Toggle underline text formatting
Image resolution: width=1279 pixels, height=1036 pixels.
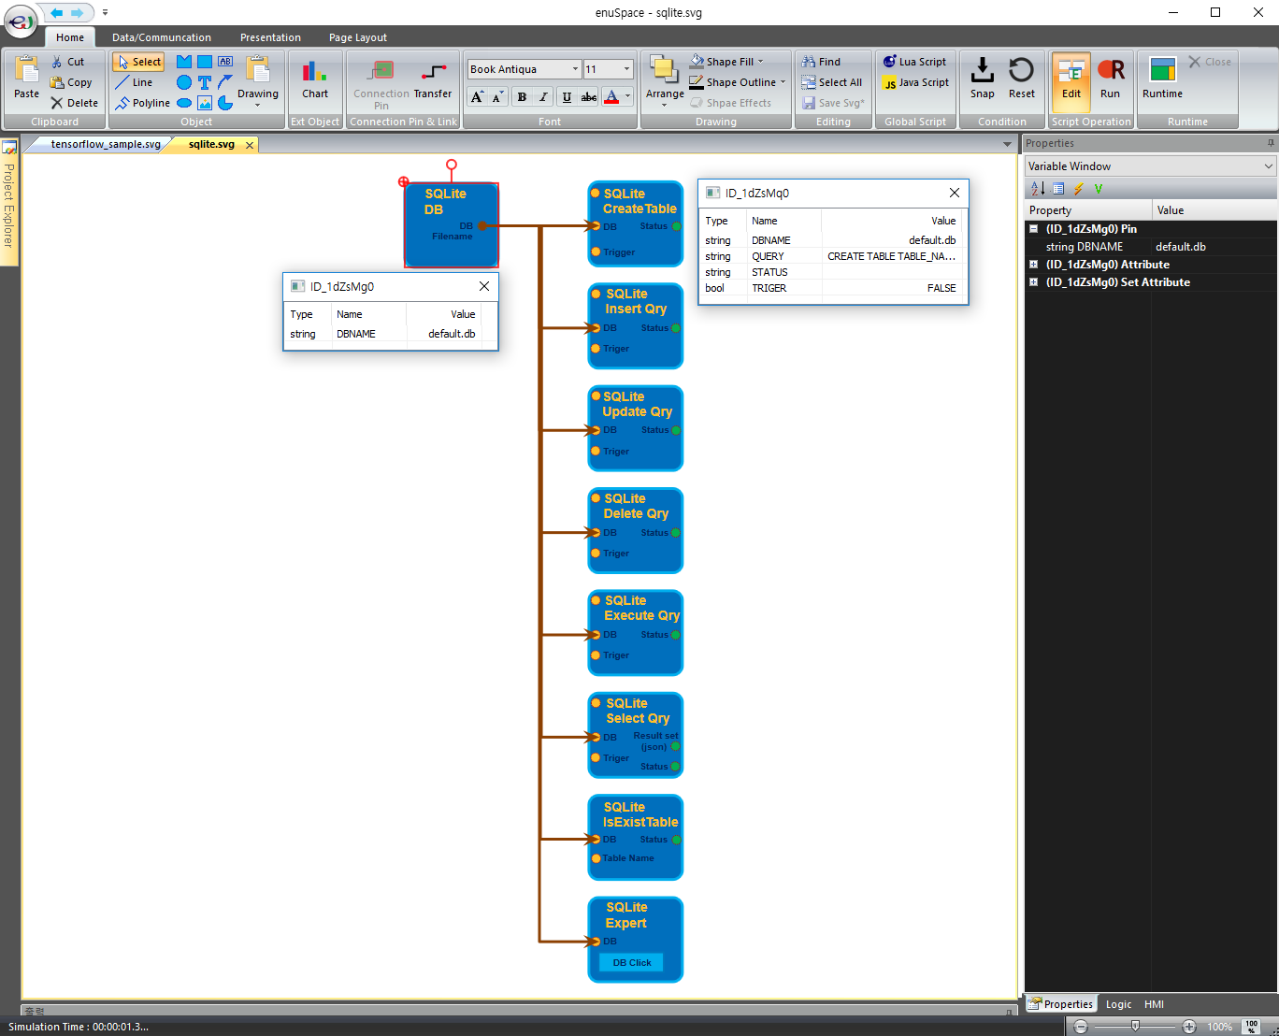(567, 96)
